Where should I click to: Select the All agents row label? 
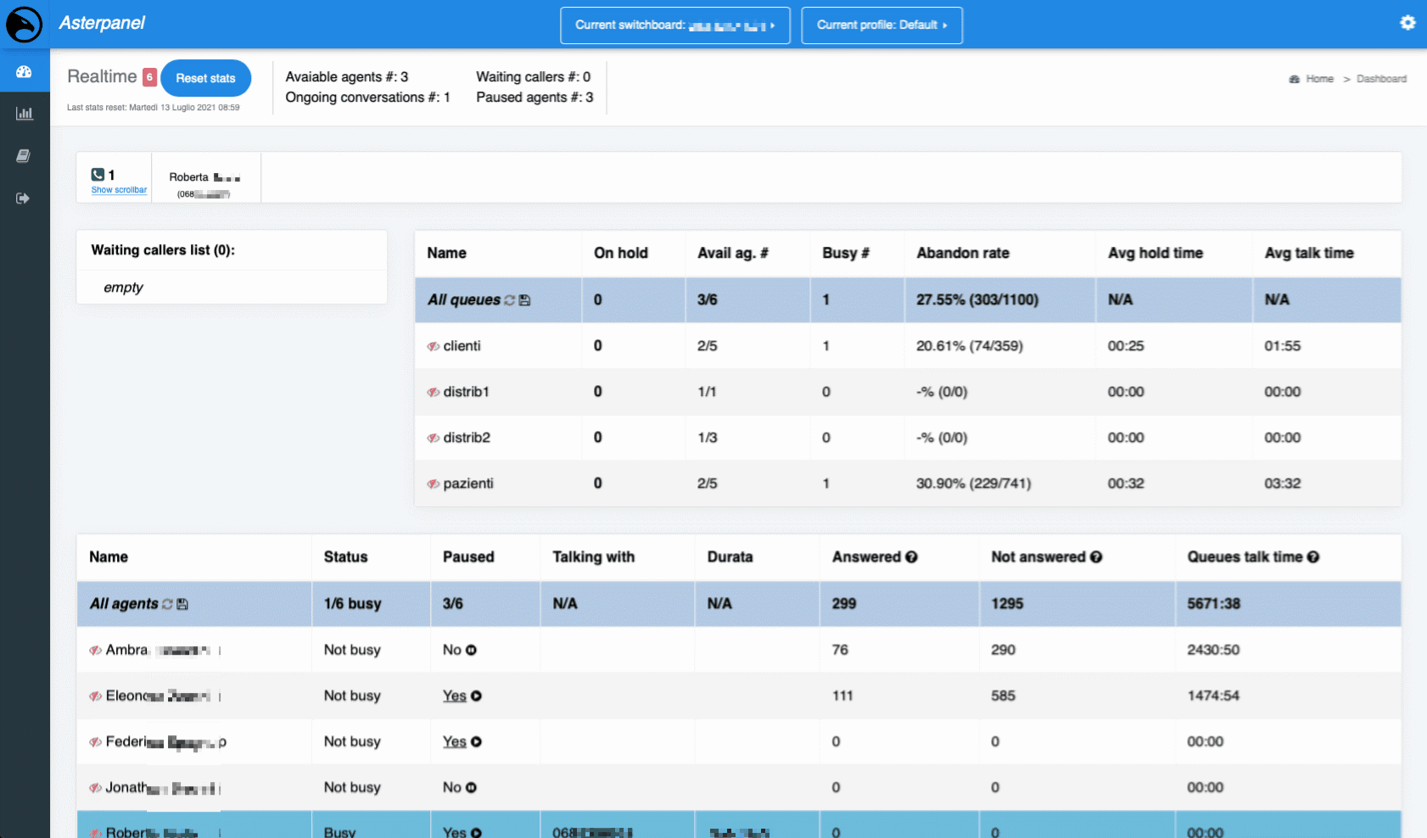pyautogui.click(x=124, y=604)
